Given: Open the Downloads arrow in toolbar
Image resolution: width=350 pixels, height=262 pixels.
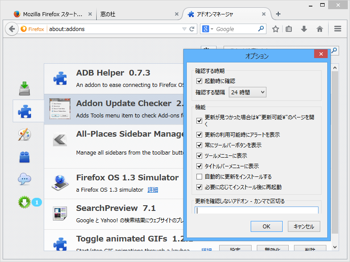Looking at the screenshot, I should coord(304,29).
